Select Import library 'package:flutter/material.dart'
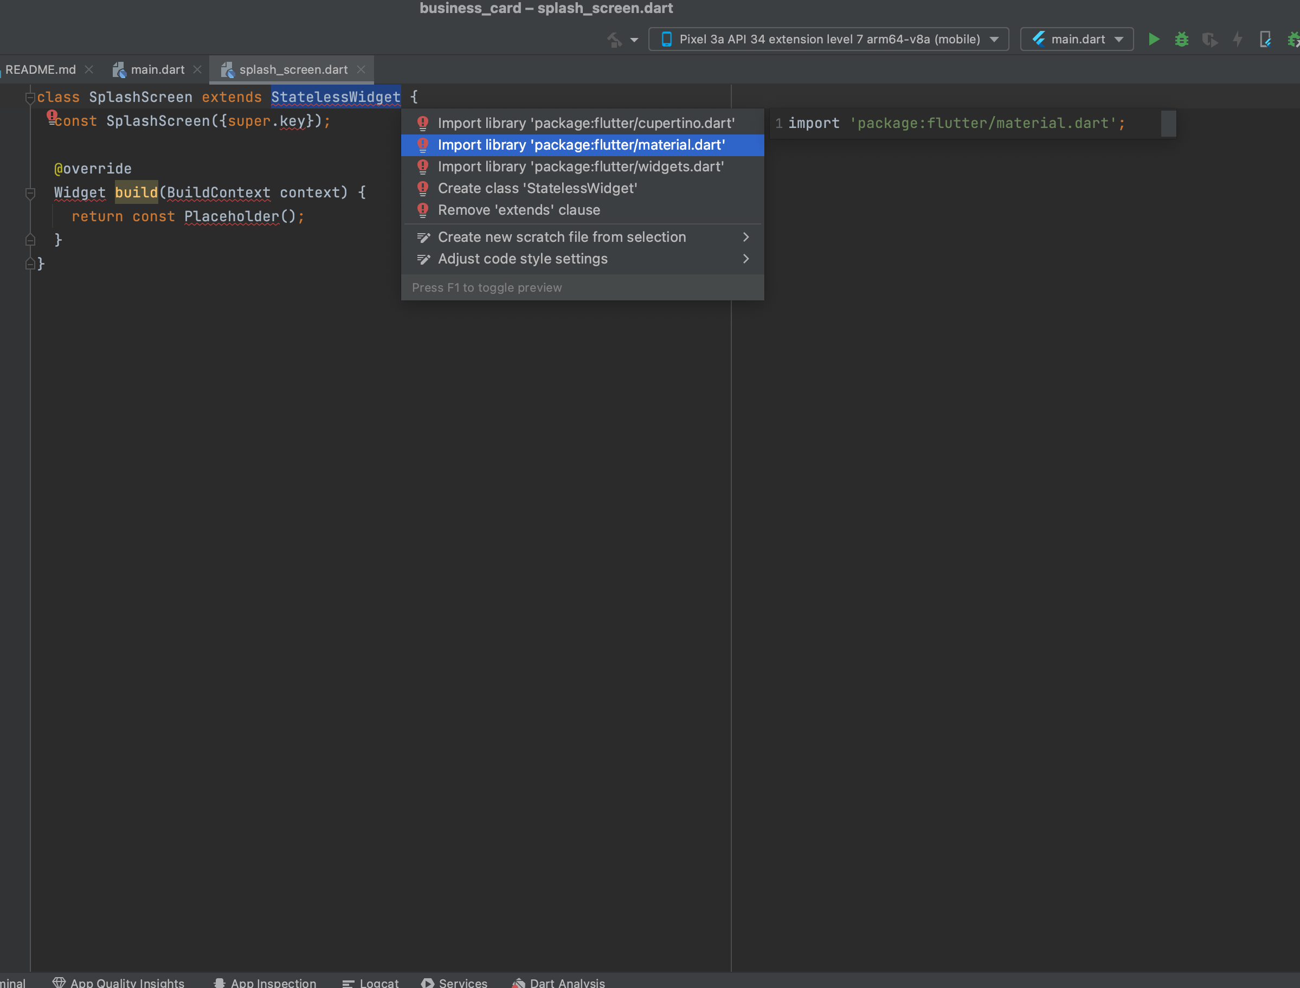 coord(582,145)
